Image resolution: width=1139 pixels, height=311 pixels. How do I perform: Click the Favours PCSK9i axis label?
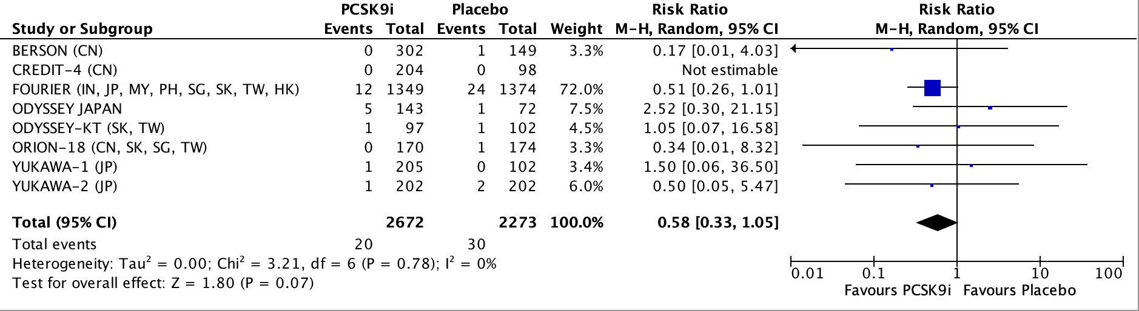(898, 291)
